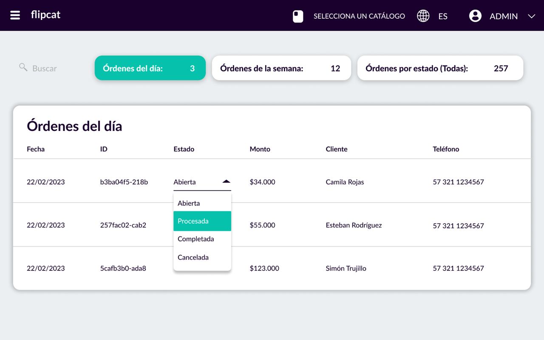Switch to Órdenes de la semana view
The height and width of the screenshot is (340, 544).
pyautogui.click(x=281, y=68)
